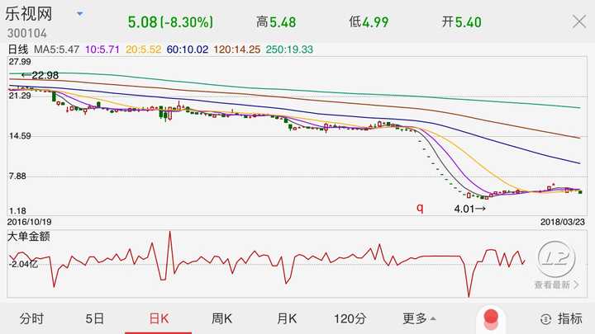
Task: Tap the 4.01 low price annotation
Action: click(x=469, y=209)
